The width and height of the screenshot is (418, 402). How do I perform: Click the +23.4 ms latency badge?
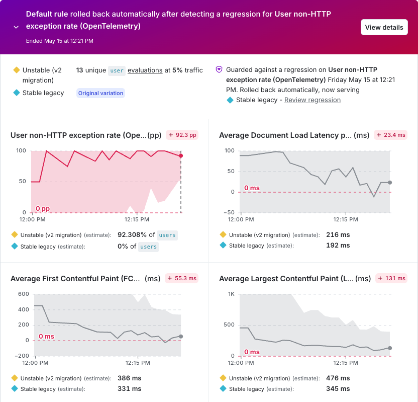point(390,135)
